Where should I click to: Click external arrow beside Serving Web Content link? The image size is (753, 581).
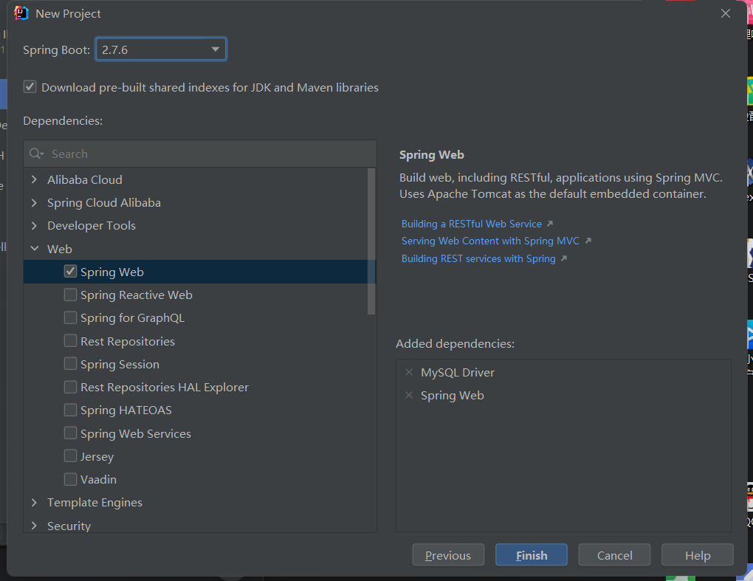point(588,241)
